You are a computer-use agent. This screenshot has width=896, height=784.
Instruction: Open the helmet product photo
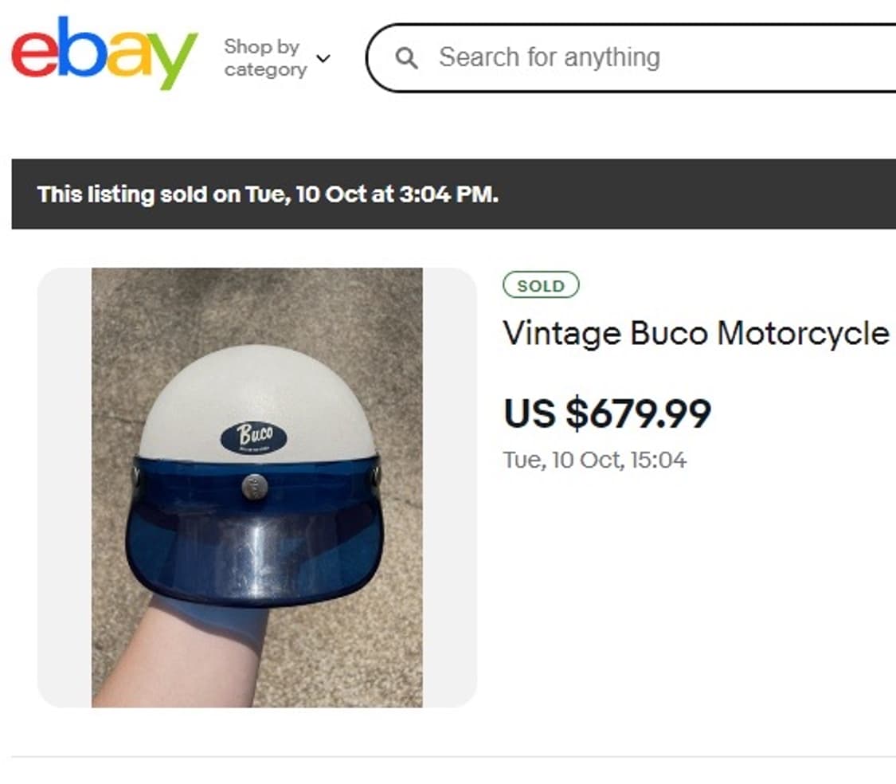(256, 487)
